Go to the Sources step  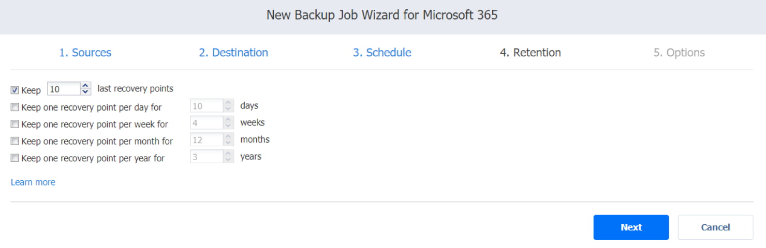(85, 53)
